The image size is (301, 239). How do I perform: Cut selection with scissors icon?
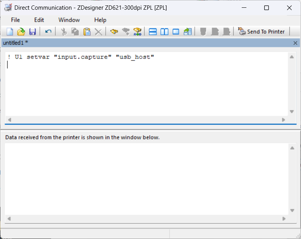coord(64,31)
